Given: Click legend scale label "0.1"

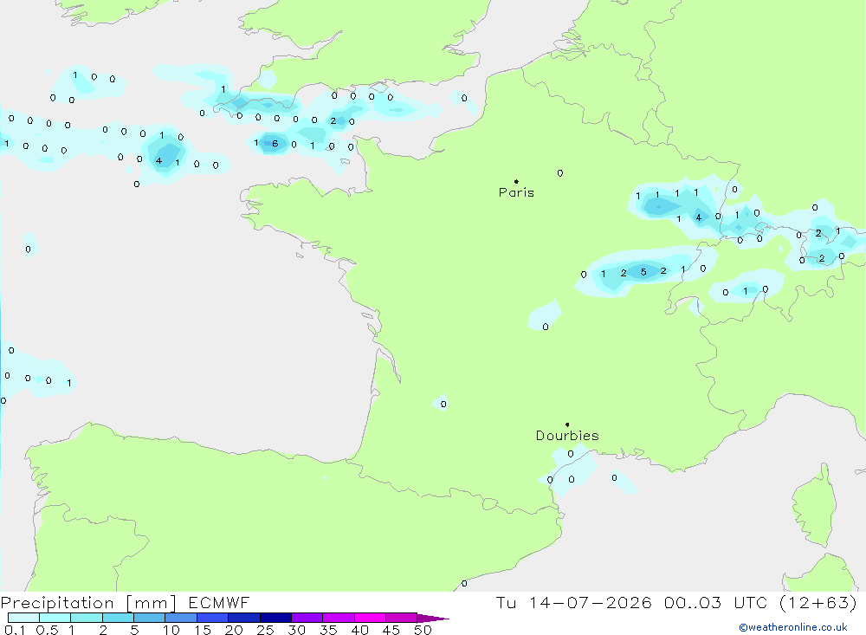Looking at the screenshot, I should point(15,630).
